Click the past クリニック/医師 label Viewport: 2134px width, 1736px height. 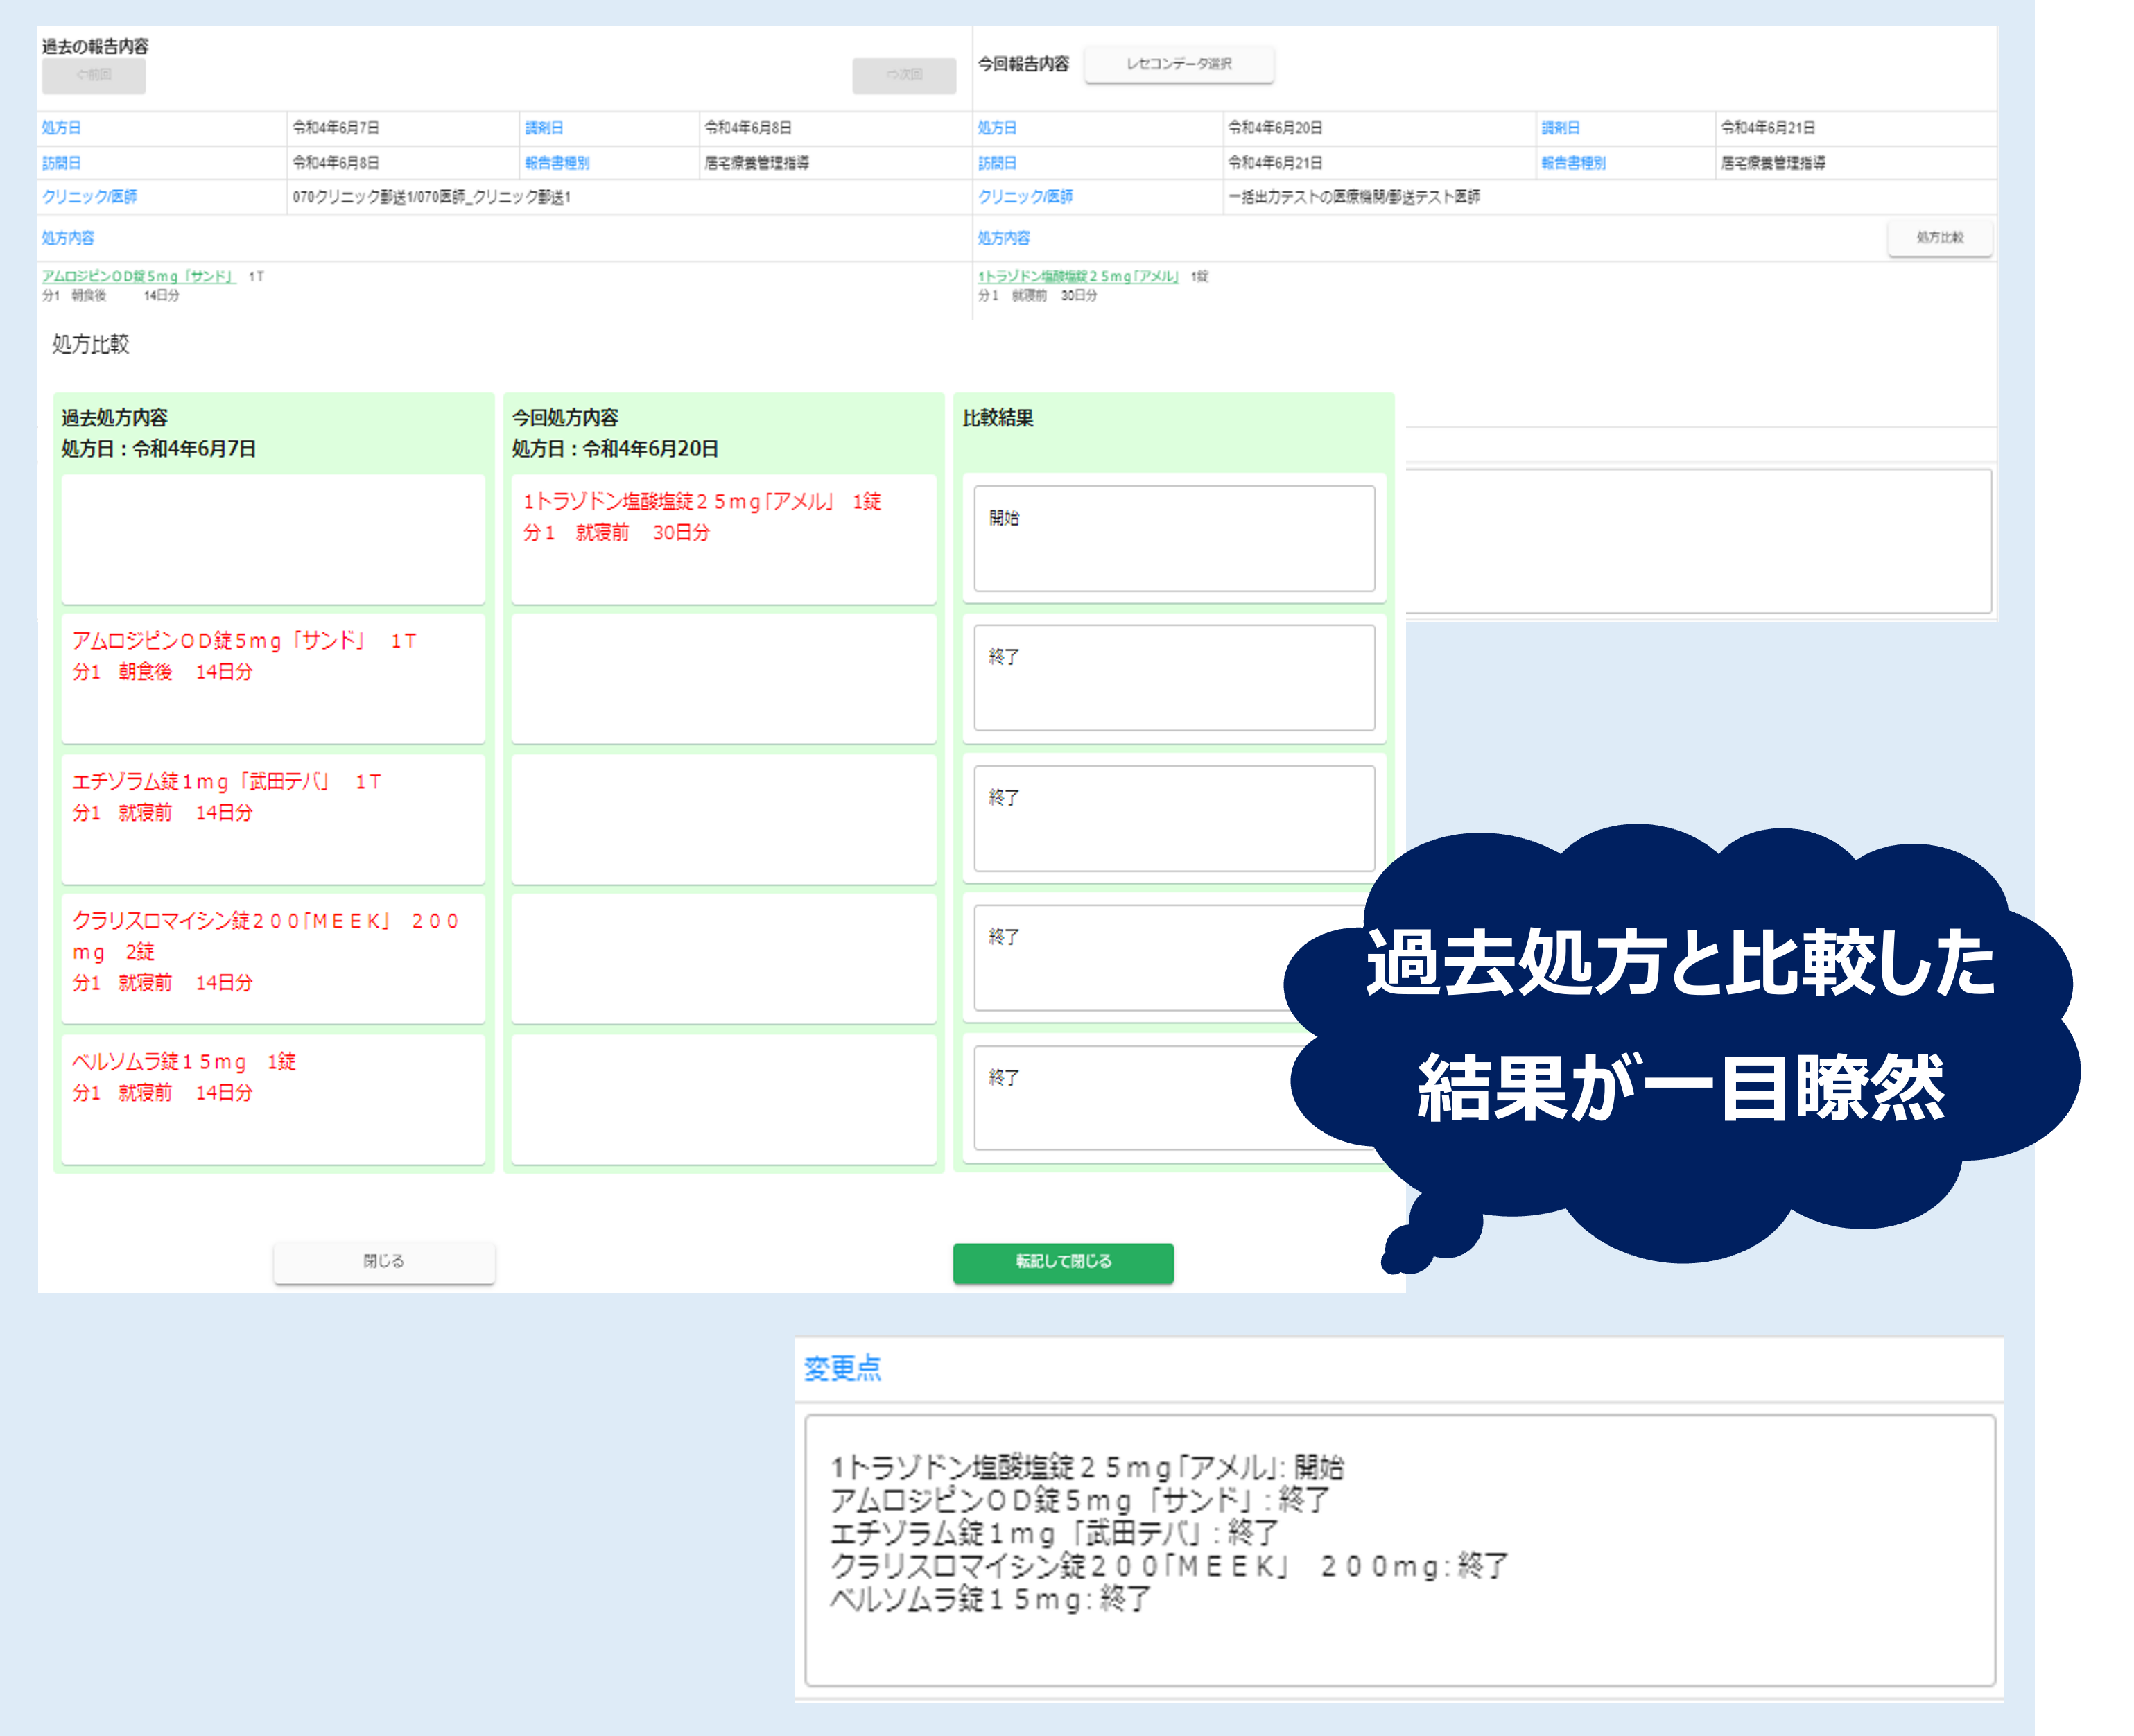tap(89, 197)
